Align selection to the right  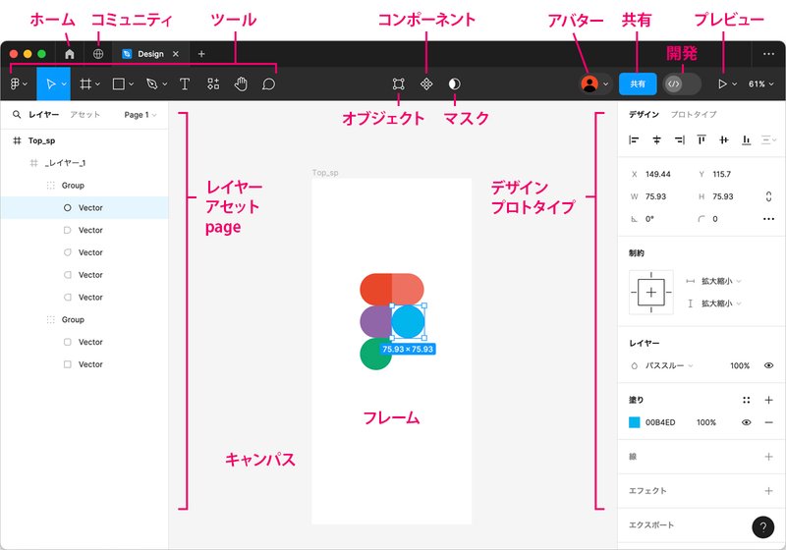click(x=679, y=139)
